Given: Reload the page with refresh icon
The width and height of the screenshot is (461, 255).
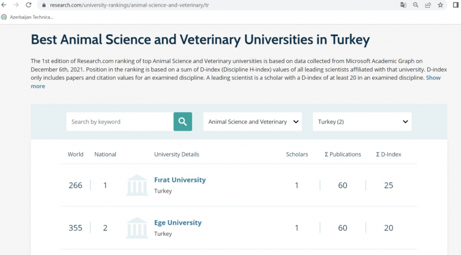Looking at the screenshot, I should 29,5.
